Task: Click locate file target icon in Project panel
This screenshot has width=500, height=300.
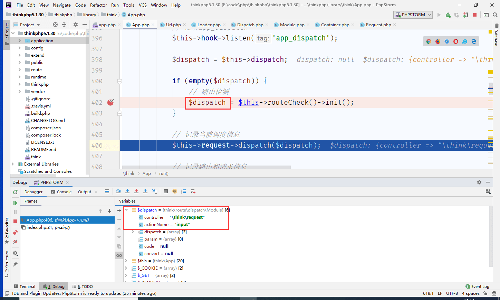Action: tap(55, 25)
